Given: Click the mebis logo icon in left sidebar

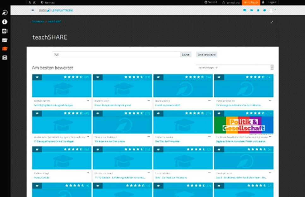Looking at the screenshot, I should click(5, 13).
